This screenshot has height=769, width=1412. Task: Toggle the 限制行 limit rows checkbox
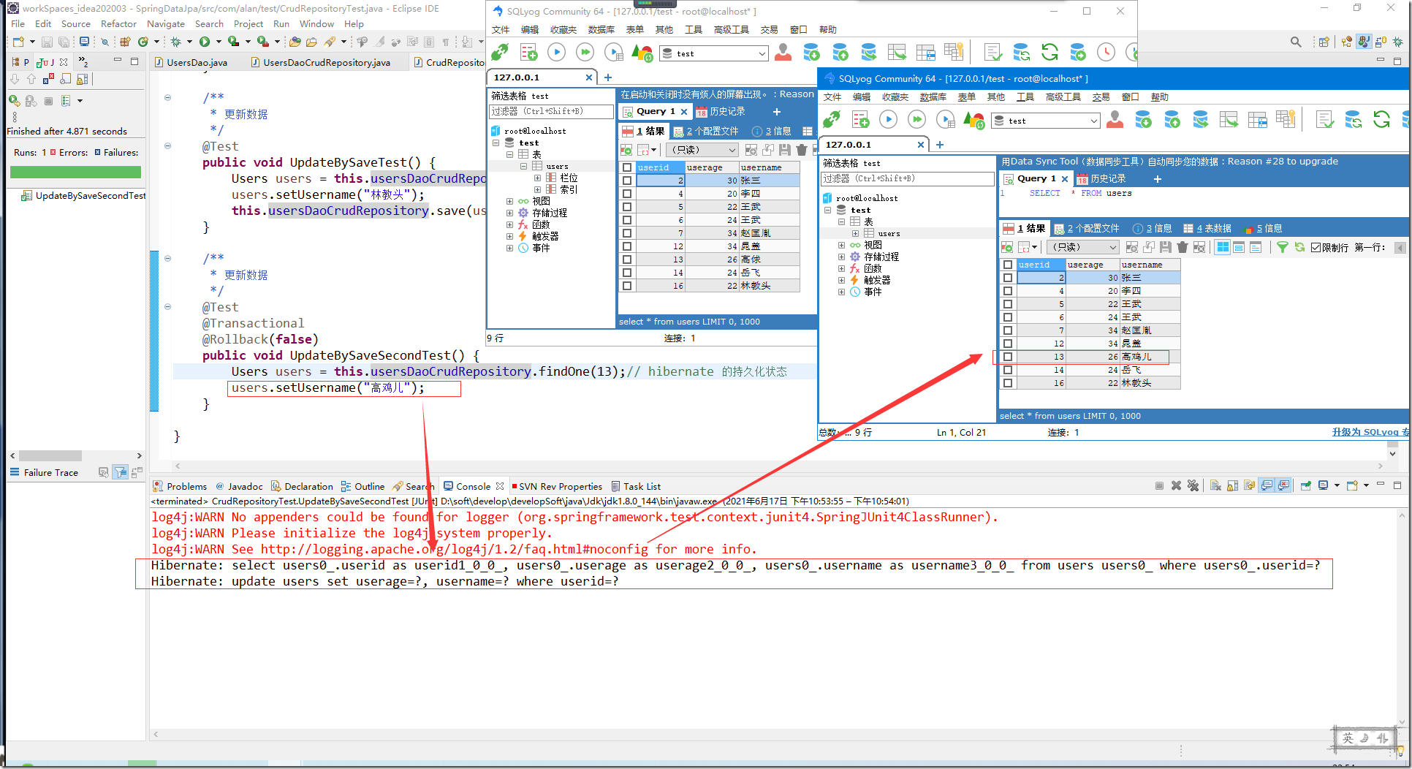1316,248
